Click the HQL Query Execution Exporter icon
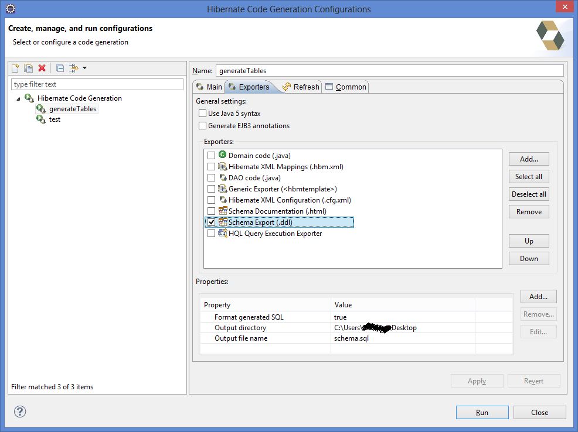 click(222, 233)
